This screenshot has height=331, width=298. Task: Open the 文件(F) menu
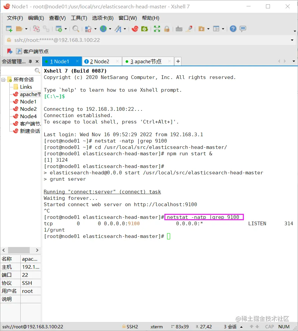[15, 18]
